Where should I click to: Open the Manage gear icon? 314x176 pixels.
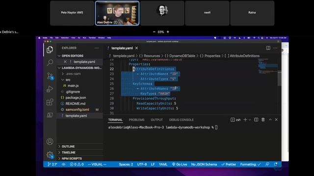(x=50, y=155)
